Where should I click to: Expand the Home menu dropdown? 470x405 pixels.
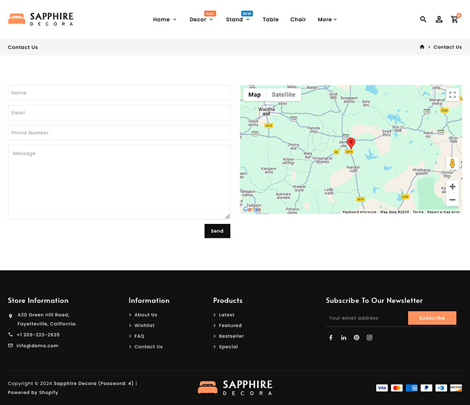point(165,20)
